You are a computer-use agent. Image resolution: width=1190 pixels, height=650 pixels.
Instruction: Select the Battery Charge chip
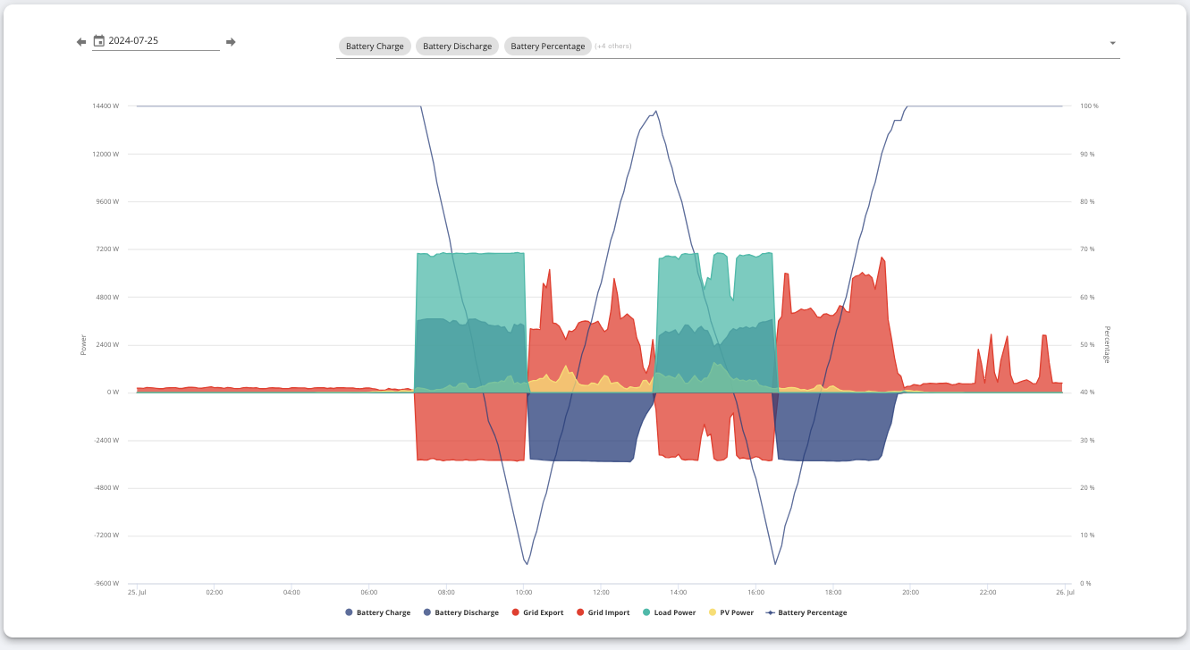pos(376,46)
